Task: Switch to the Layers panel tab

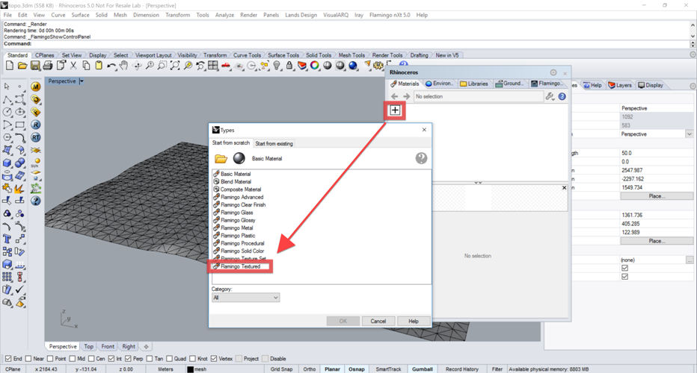Action: pos(620,85)
